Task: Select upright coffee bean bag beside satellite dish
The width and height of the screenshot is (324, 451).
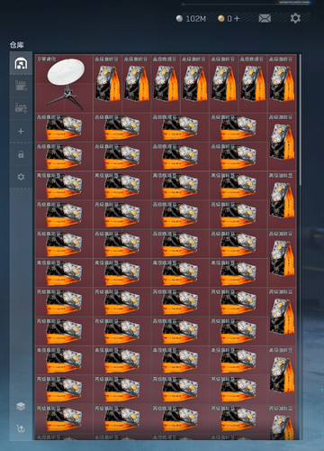Action: [108, 84]
